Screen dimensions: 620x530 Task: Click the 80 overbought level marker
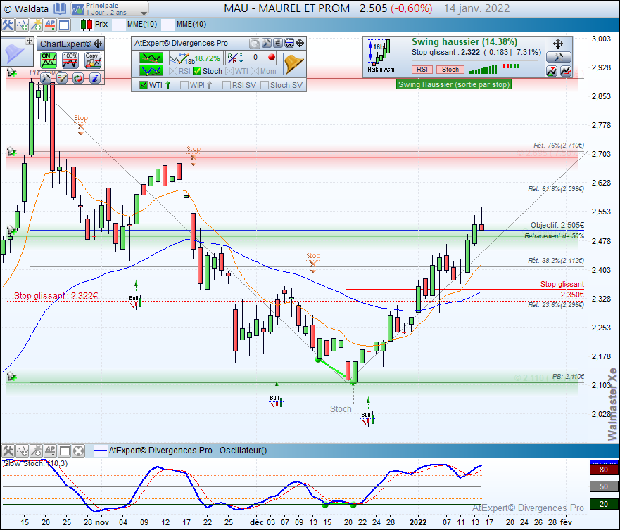(603, 470)
